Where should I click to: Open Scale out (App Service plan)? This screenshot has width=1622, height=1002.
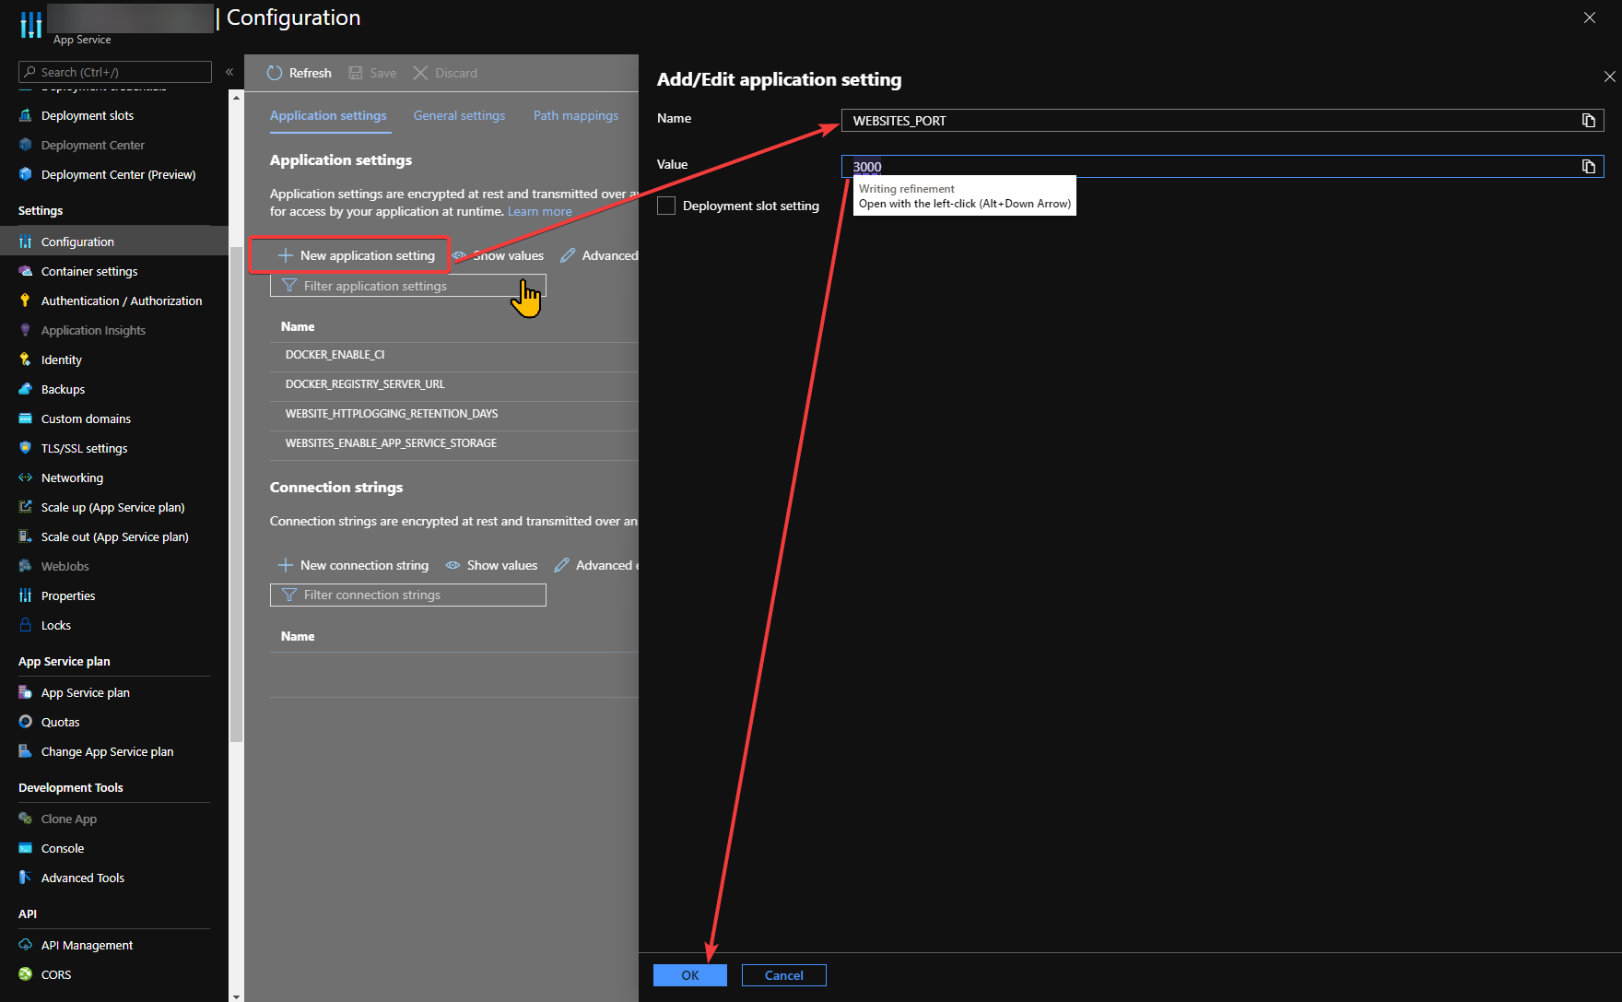pyautogui.click(x=114, y=536)
